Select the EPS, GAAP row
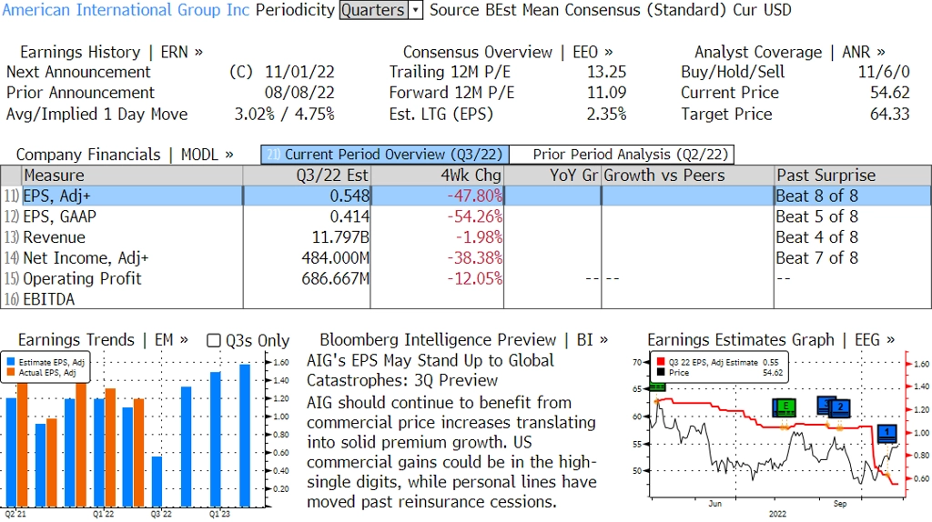Screen dimensions: 932x522 point(59,216)
